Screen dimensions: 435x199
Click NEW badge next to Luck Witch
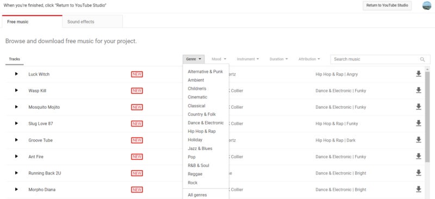[x=137, y=74]
